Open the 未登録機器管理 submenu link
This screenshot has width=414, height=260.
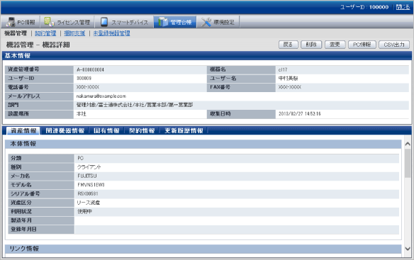pos(111,33)
